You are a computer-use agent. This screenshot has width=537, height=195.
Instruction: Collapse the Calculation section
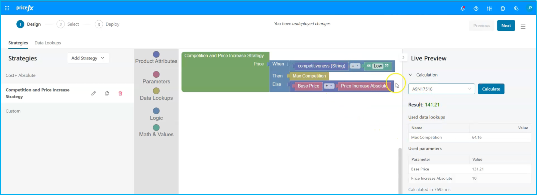pyautogui.click(x=411, y=75)
